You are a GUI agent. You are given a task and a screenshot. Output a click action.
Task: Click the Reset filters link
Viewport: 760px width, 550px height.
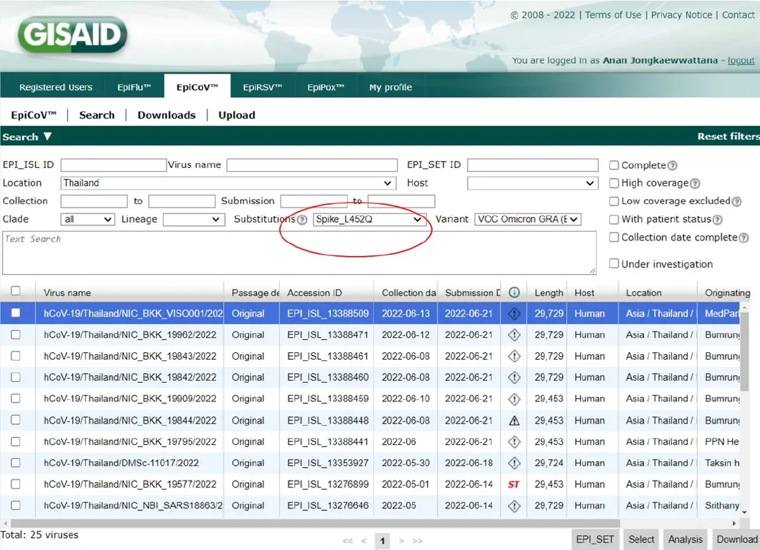pyautogui.click(x=728, y=136)
